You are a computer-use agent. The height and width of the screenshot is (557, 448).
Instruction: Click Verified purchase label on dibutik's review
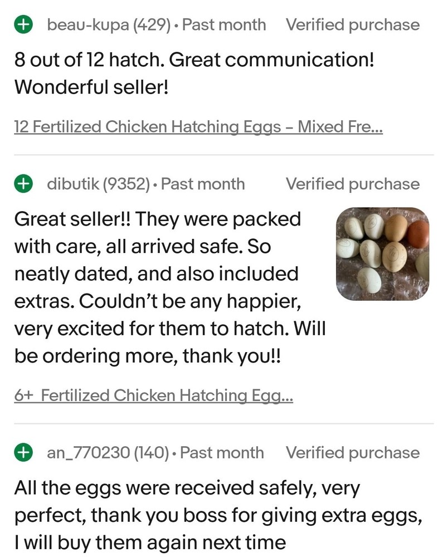coord(352,184)
